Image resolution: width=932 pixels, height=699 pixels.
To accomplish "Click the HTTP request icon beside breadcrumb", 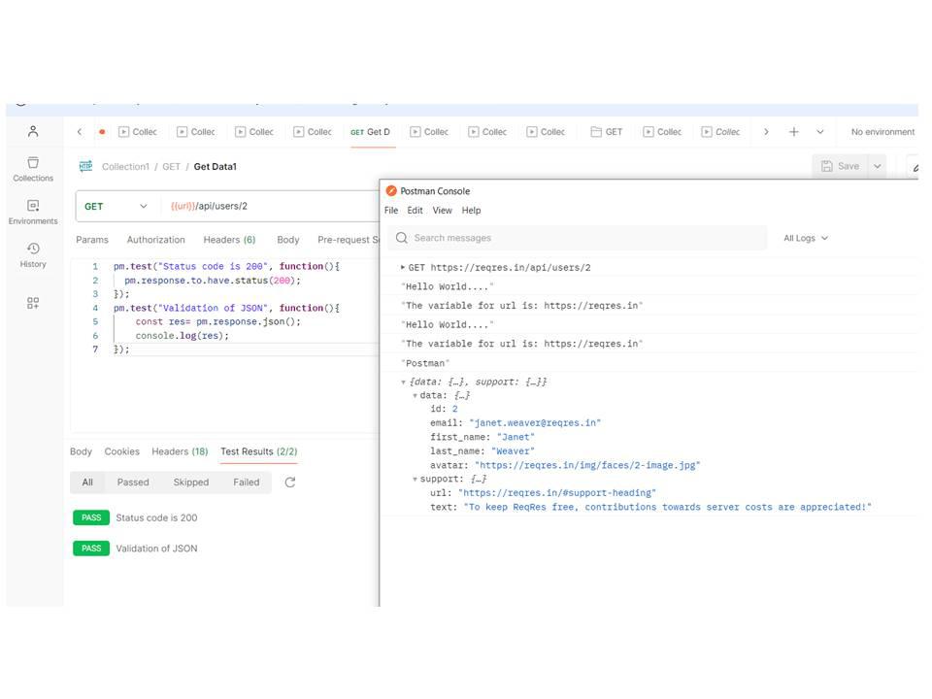I will point(85,166).
